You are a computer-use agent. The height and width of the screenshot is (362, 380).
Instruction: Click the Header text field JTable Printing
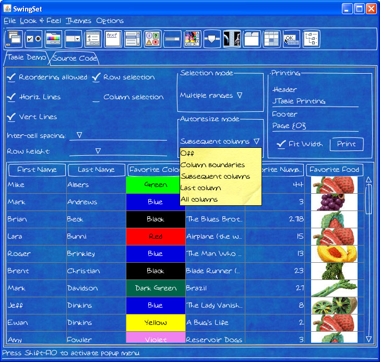tap(315, 101)
